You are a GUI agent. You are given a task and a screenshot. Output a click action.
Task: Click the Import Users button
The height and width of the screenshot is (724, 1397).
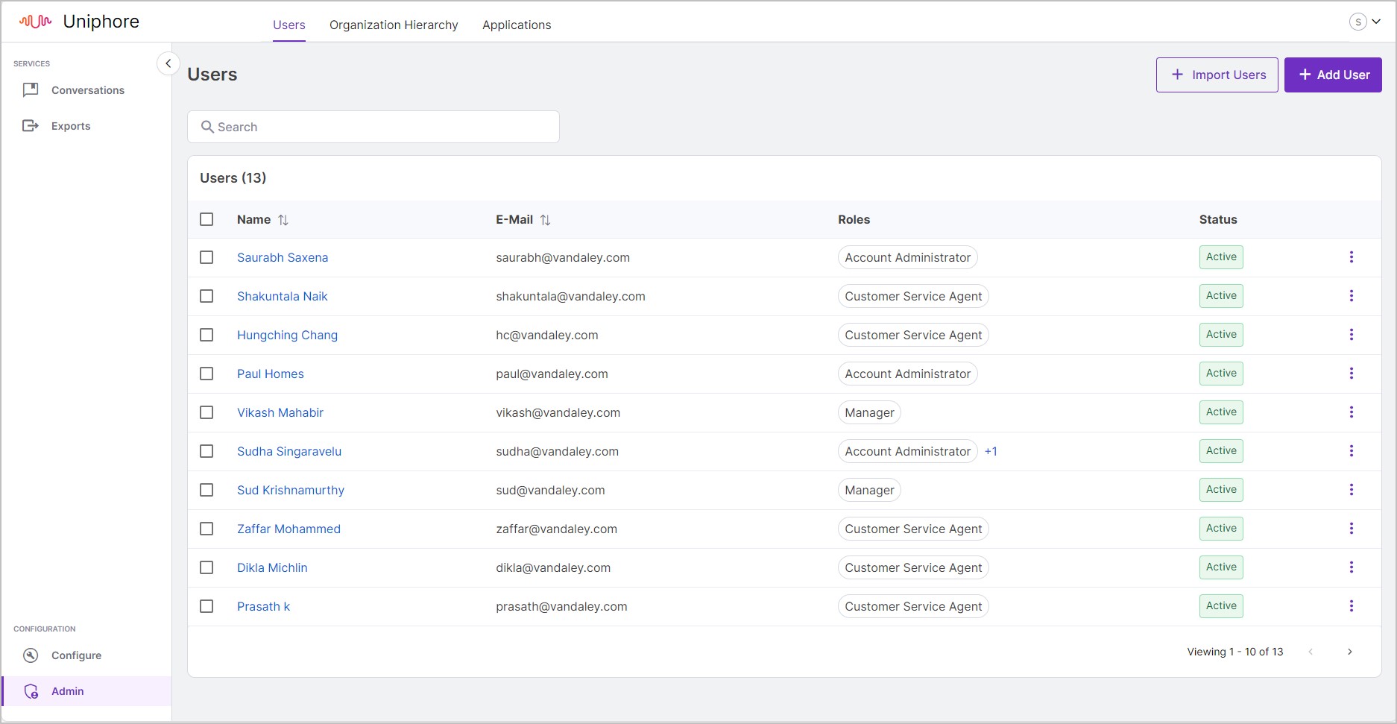1217,75
